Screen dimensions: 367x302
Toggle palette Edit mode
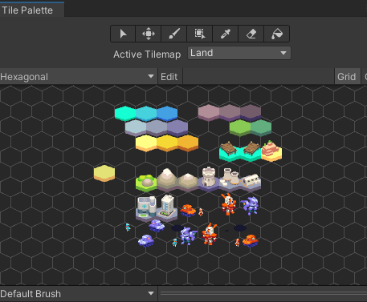click(169, 77)
